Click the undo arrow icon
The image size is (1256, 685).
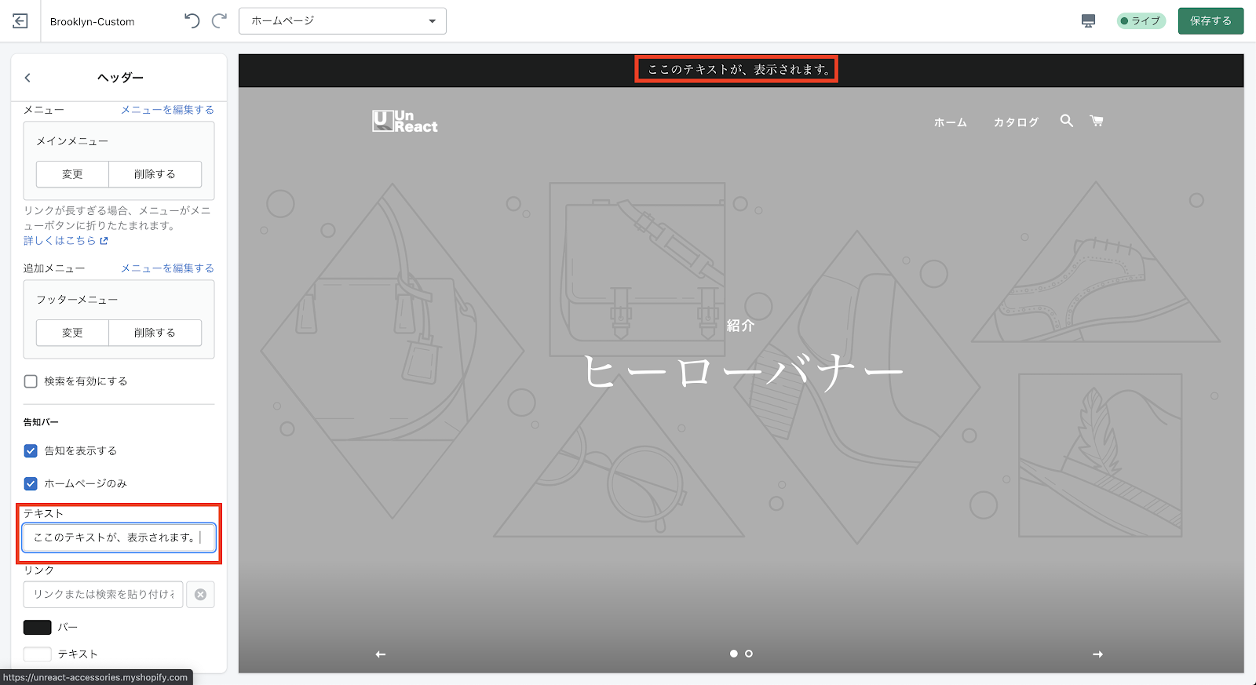pos(192,21)
